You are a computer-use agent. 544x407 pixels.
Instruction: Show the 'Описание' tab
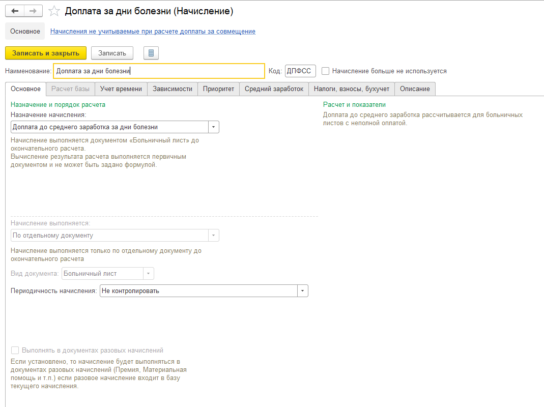click(415, 89)
